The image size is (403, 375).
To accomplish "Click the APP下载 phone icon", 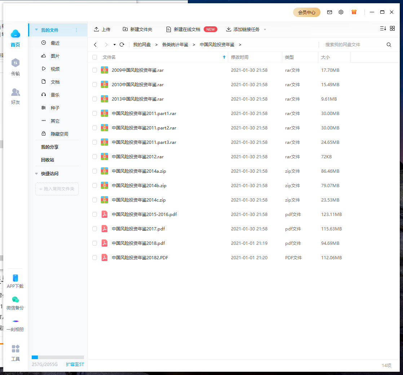I will 15,278.
